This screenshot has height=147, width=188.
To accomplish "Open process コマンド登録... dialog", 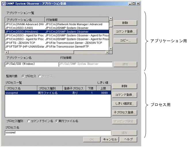I will point(124,95).
